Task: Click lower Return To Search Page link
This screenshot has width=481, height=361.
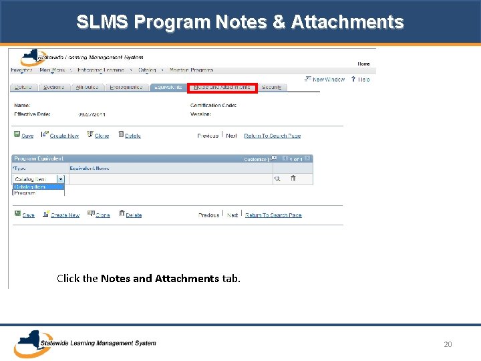Action: coord(273,215)
